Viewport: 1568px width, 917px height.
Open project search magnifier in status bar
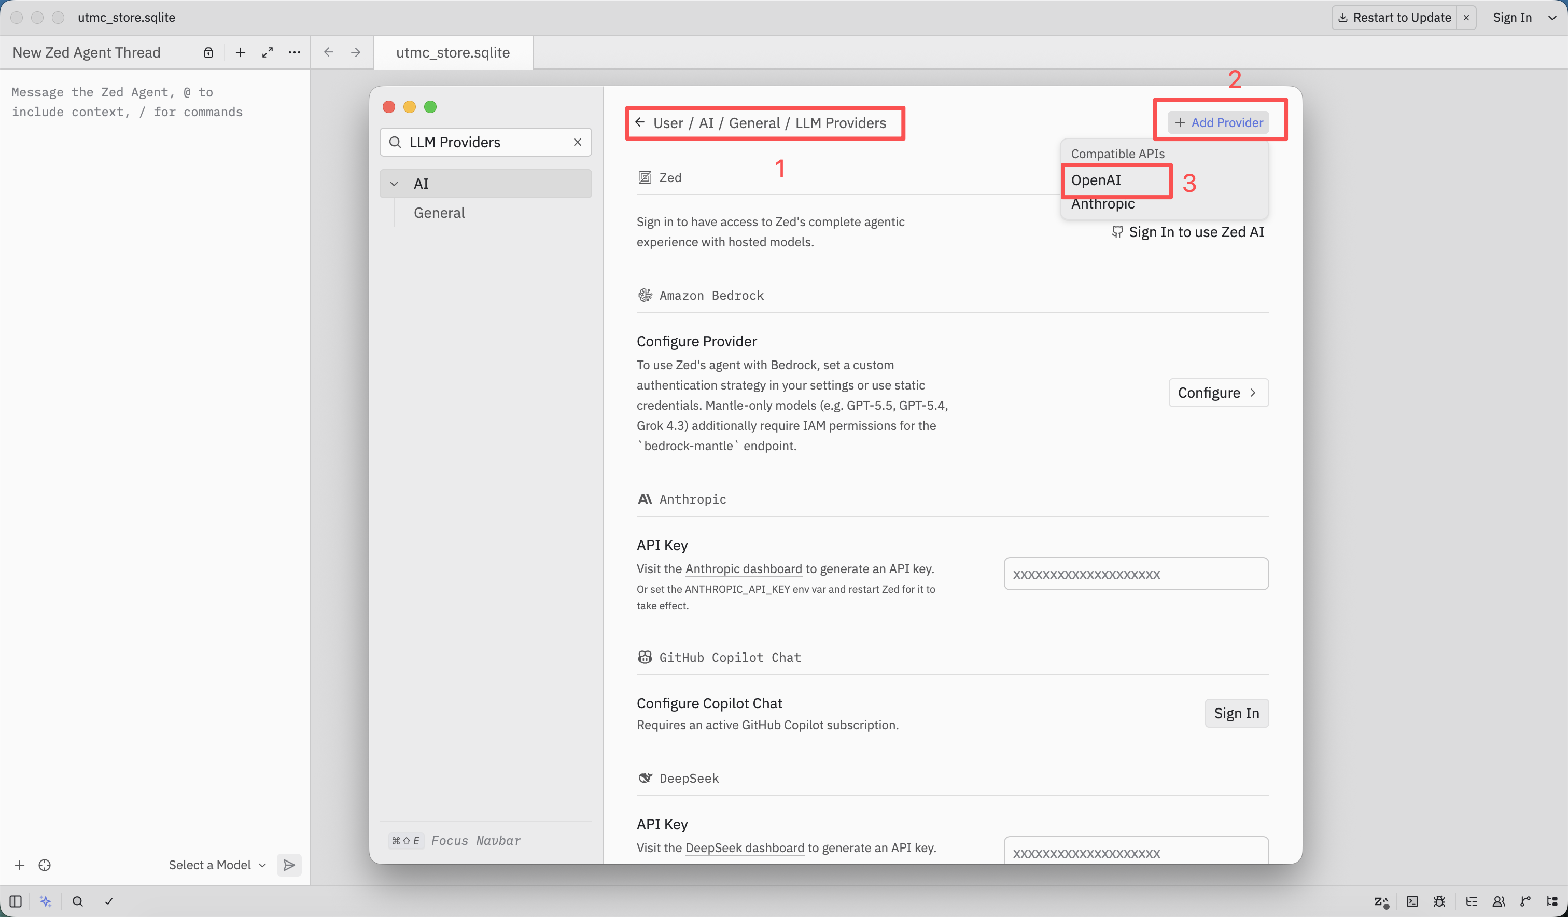(78, 901)
